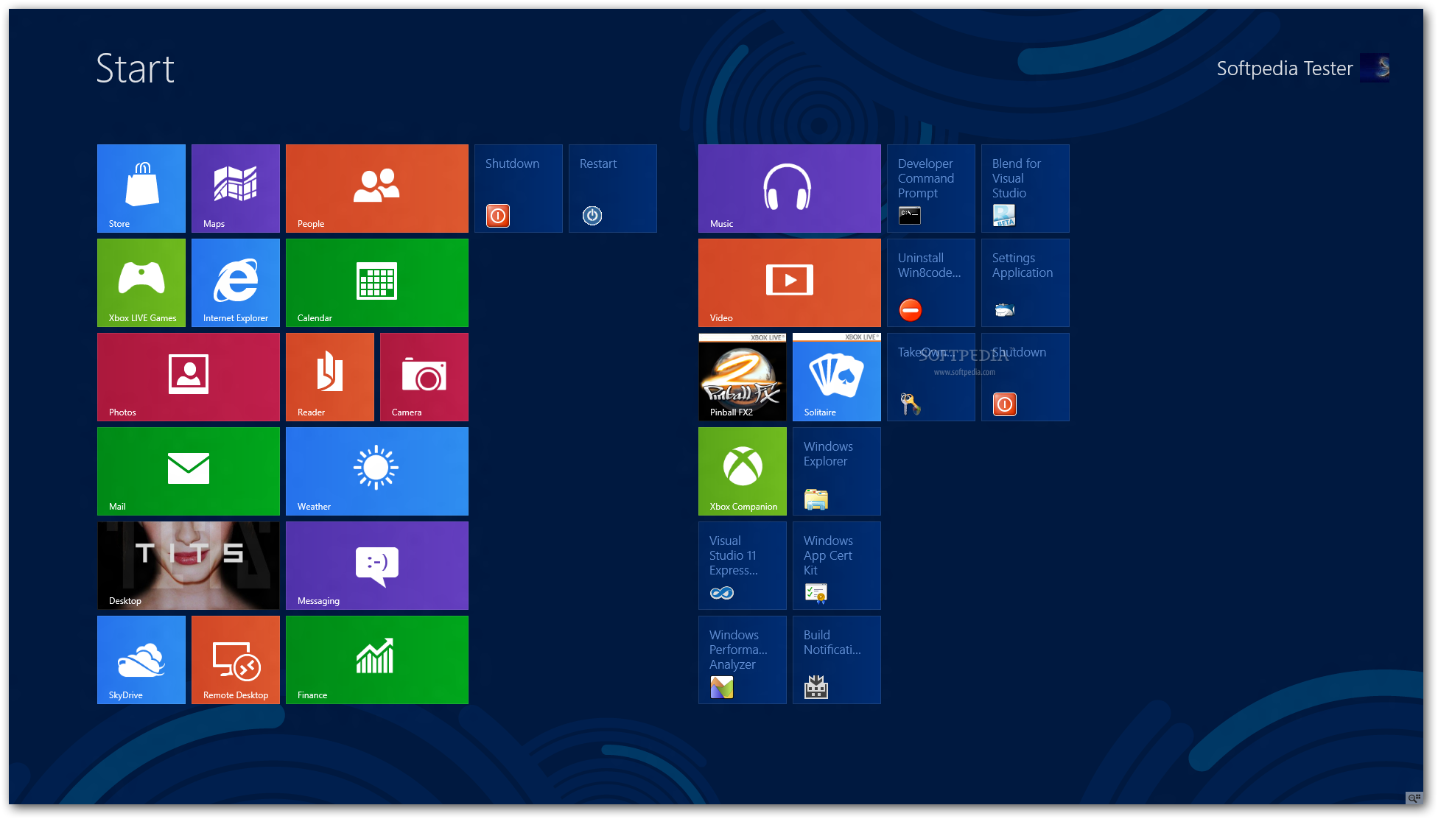1438x819 pixels.
Task: Click the Shutdown tile next to Restart
Action: pos(519,189)
